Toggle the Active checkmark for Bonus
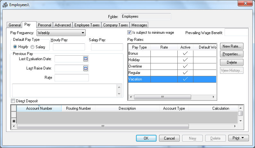This screenshot has height=148, width=255. (185, 53)
